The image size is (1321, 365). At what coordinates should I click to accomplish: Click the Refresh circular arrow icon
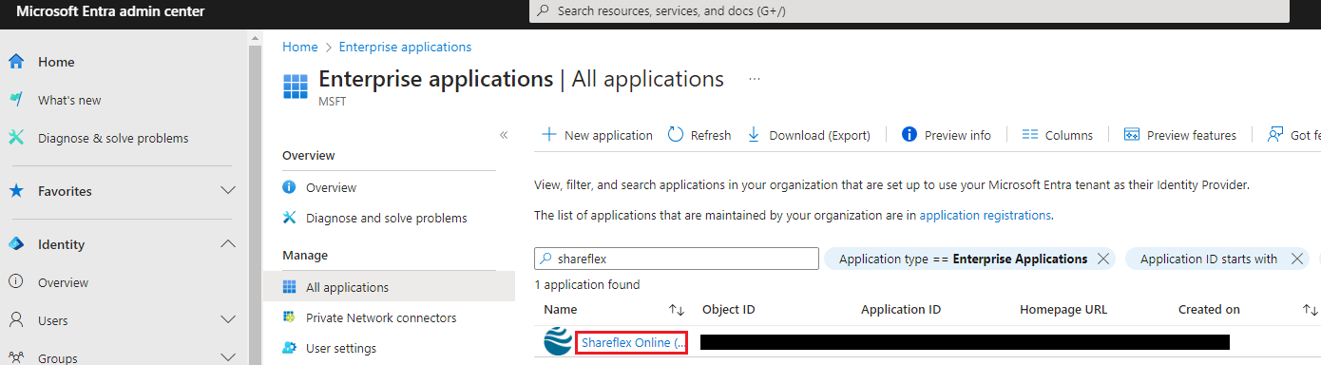point(676,135)
